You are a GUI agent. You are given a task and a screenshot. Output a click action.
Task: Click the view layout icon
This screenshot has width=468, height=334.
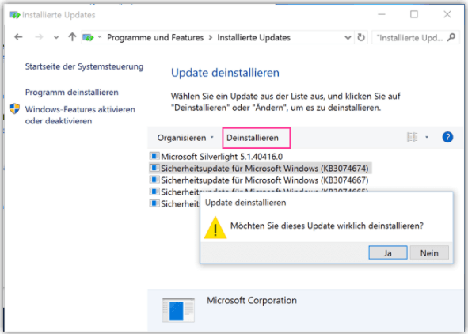413,137
